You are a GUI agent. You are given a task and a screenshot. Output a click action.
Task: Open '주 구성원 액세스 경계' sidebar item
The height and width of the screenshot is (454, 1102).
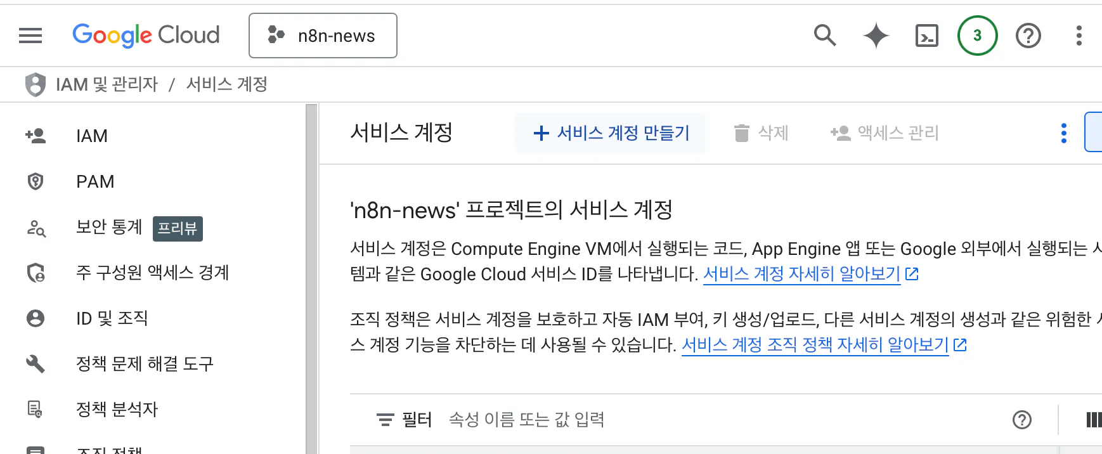point(152,273)
